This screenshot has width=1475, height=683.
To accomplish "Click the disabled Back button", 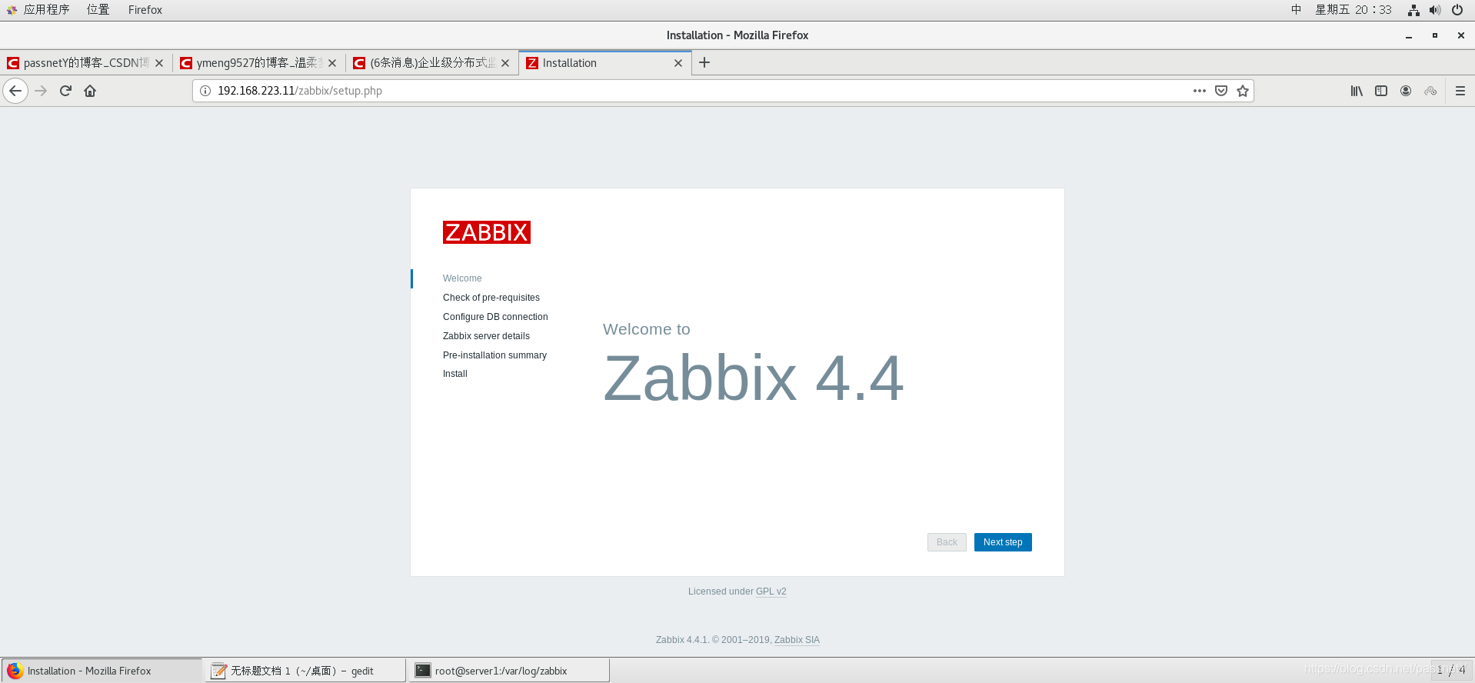I will pos(947,542).
